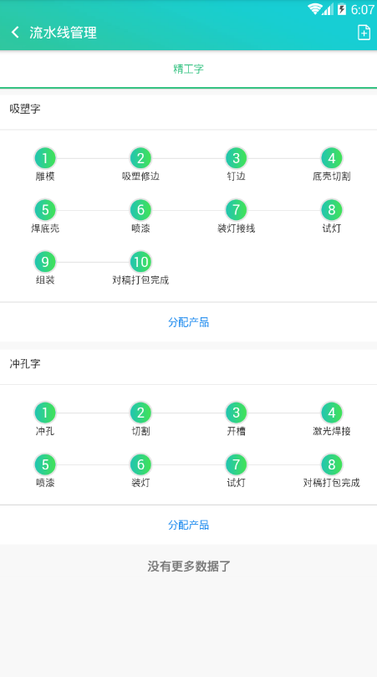Select step 2 吸塑修边 circle
The height and width of the screenshot is (677, 377).
140,158
